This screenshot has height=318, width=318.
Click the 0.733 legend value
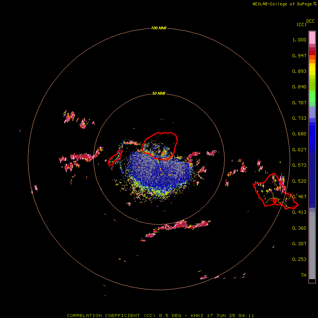click(x=299, y=118)
